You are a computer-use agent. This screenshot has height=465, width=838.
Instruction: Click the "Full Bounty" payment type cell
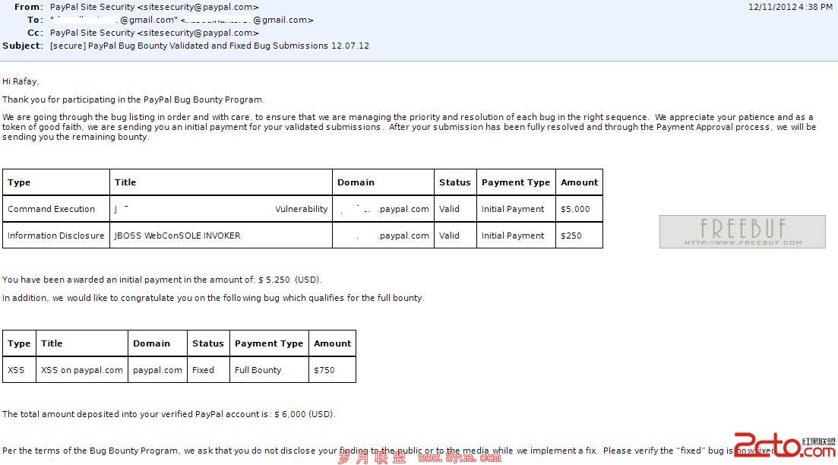pos(270,370)
